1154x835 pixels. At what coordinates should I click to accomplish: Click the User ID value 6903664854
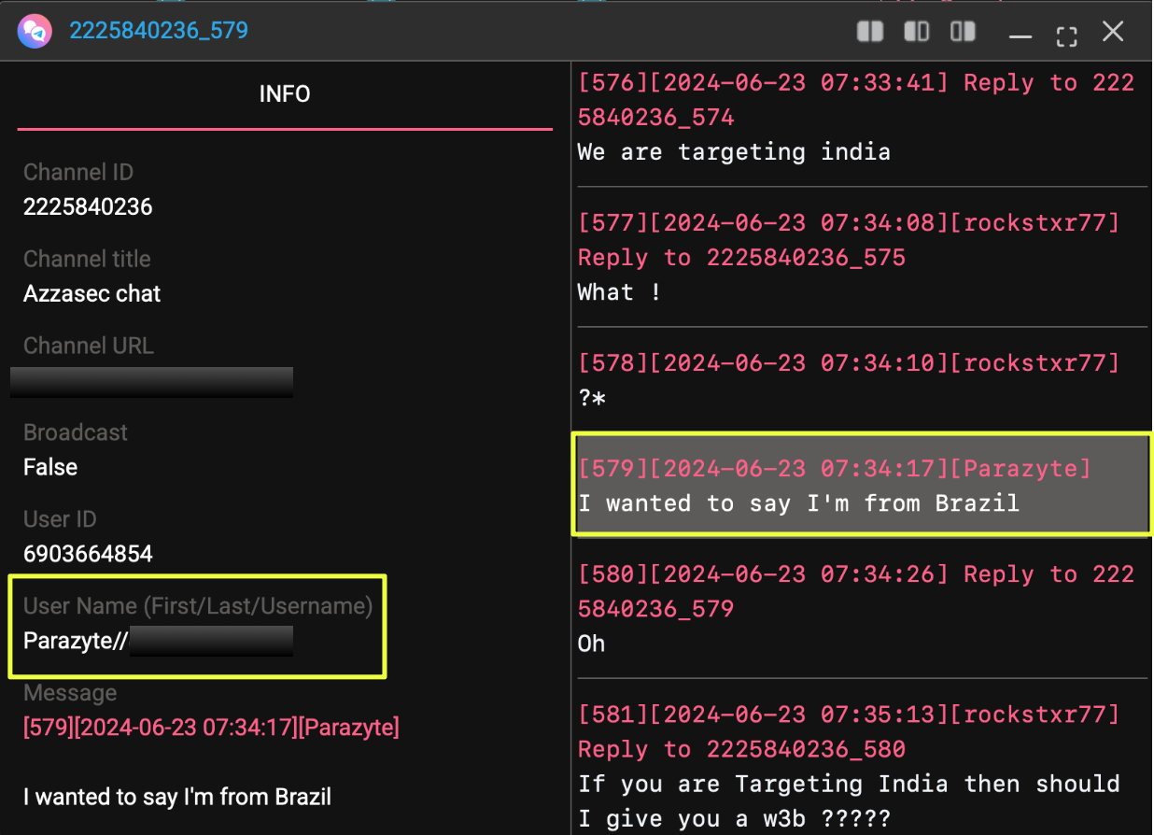coord(88,554)
